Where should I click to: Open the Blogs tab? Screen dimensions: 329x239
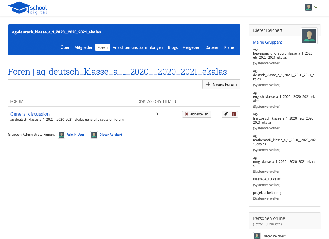173,47
